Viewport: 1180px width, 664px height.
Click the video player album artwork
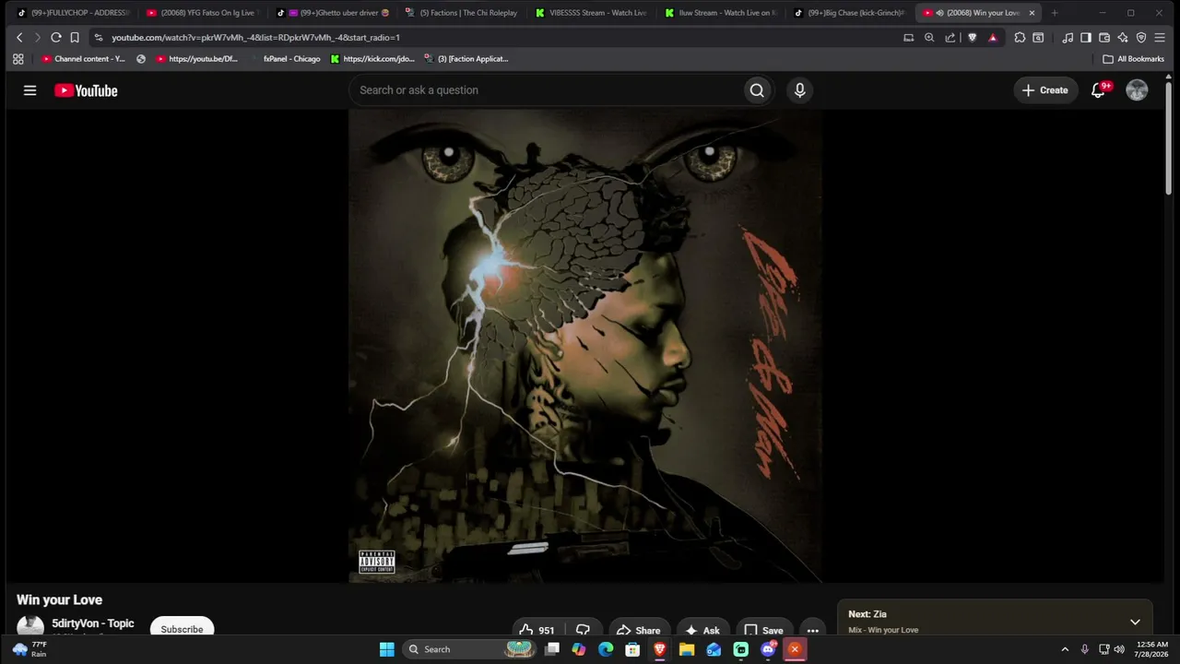tap(585, 346)
